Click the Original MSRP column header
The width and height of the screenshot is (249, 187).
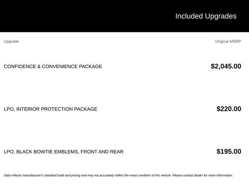click(x=228, y=41)
